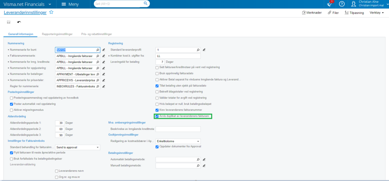Viewport: 389px width, 181px height.
Task: Open Filer attachments
Action: (x=333, y=12)
